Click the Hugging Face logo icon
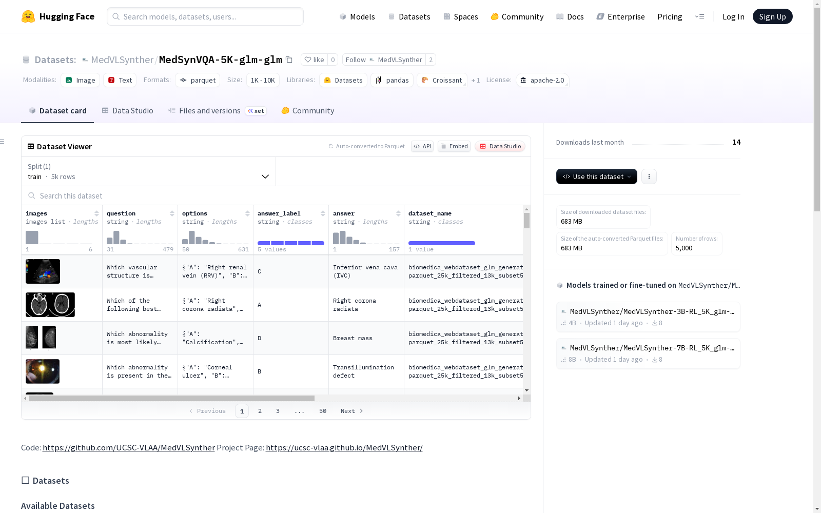This screenshot has height=513, width=821. [x=28, y=16]
